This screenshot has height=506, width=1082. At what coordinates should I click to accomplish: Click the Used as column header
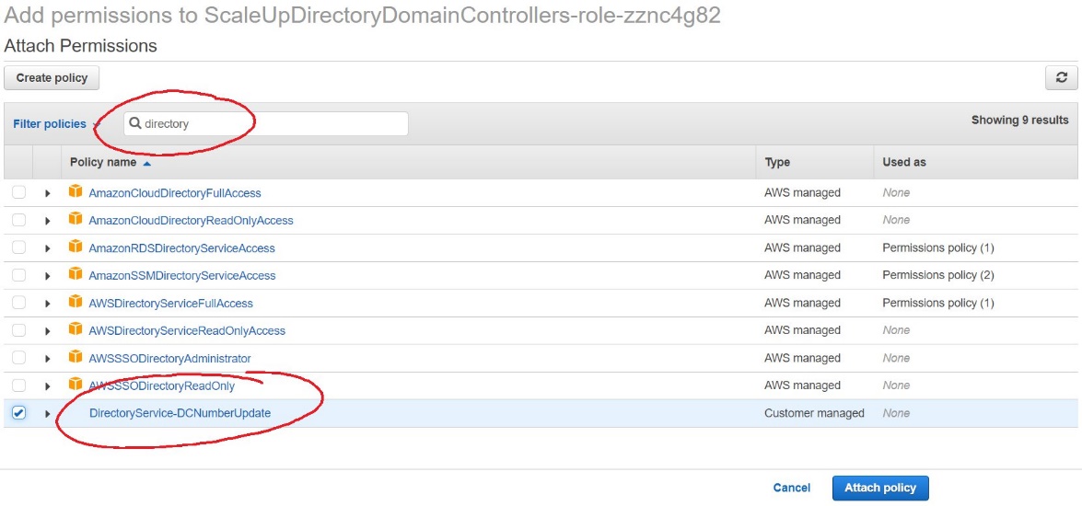tap(904, 163)
